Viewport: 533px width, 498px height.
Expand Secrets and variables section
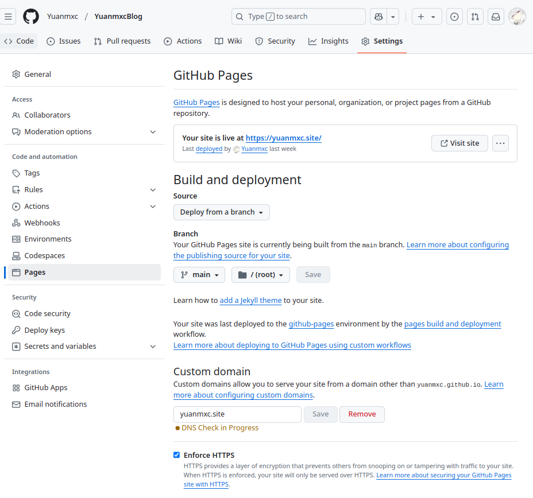tap(84, 347)
